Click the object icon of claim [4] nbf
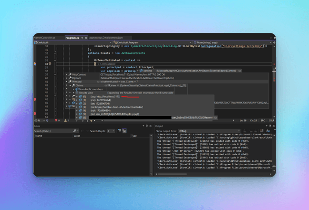Screen dimensions: 309x210 [x=81, y=111]
